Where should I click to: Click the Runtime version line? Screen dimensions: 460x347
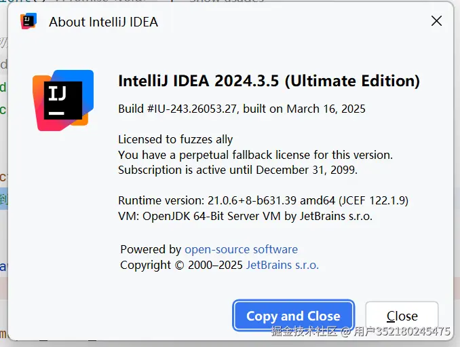(x=263, y=200)
